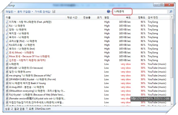Click the magnifier search icon

(x=171, y=11)
